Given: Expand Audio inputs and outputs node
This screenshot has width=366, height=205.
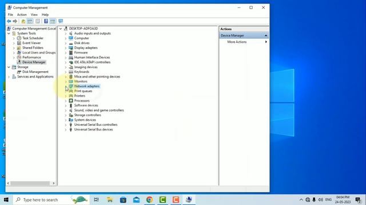Looking at the screenshot, I should pyautogui.click(x=66, y=34).
